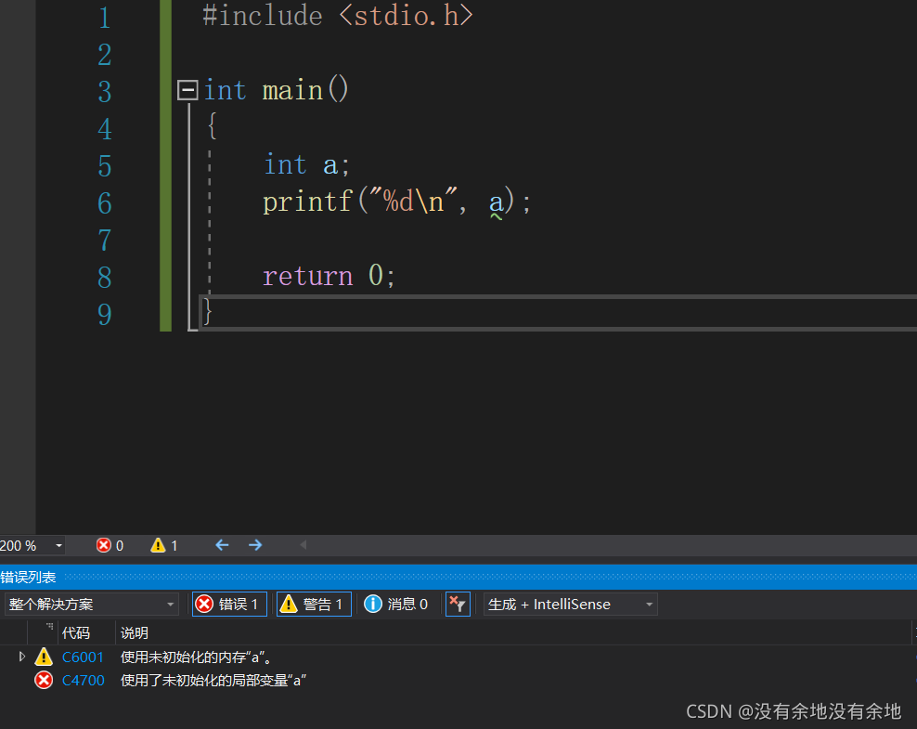Click the return keyword on line 8
The height and width of the screenshot is (729, 917).
pyautogui.click(x=307, y=276)
